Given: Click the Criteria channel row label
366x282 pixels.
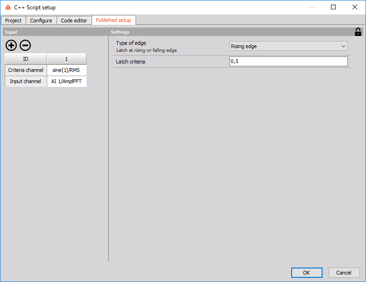Looking at the screenshot, I should click(26, 70).
